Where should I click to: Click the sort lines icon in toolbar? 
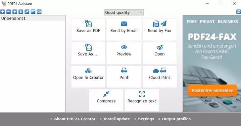tap(33, 12)
